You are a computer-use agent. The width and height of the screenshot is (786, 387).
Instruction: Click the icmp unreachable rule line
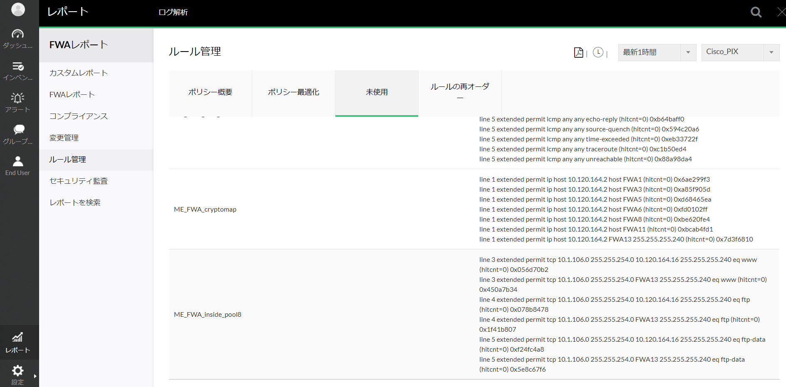point(586,159)
